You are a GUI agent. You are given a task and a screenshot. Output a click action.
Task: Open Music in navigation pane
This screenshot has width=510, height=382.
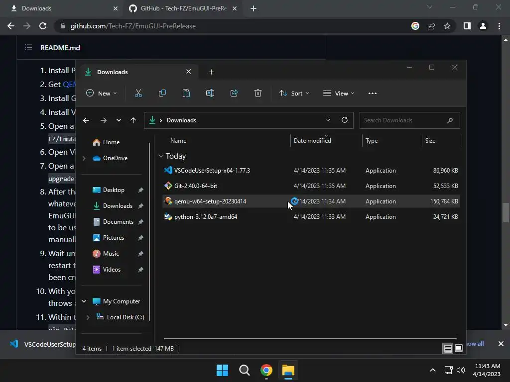[106, 254]
